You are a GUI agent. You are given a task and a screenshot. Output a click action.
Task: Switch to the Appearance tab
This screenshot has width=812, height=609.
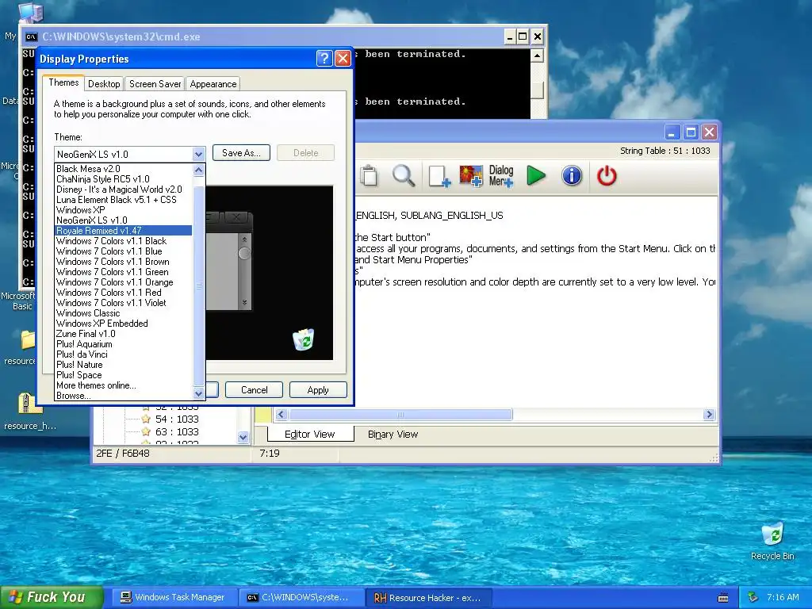(213, 84)
